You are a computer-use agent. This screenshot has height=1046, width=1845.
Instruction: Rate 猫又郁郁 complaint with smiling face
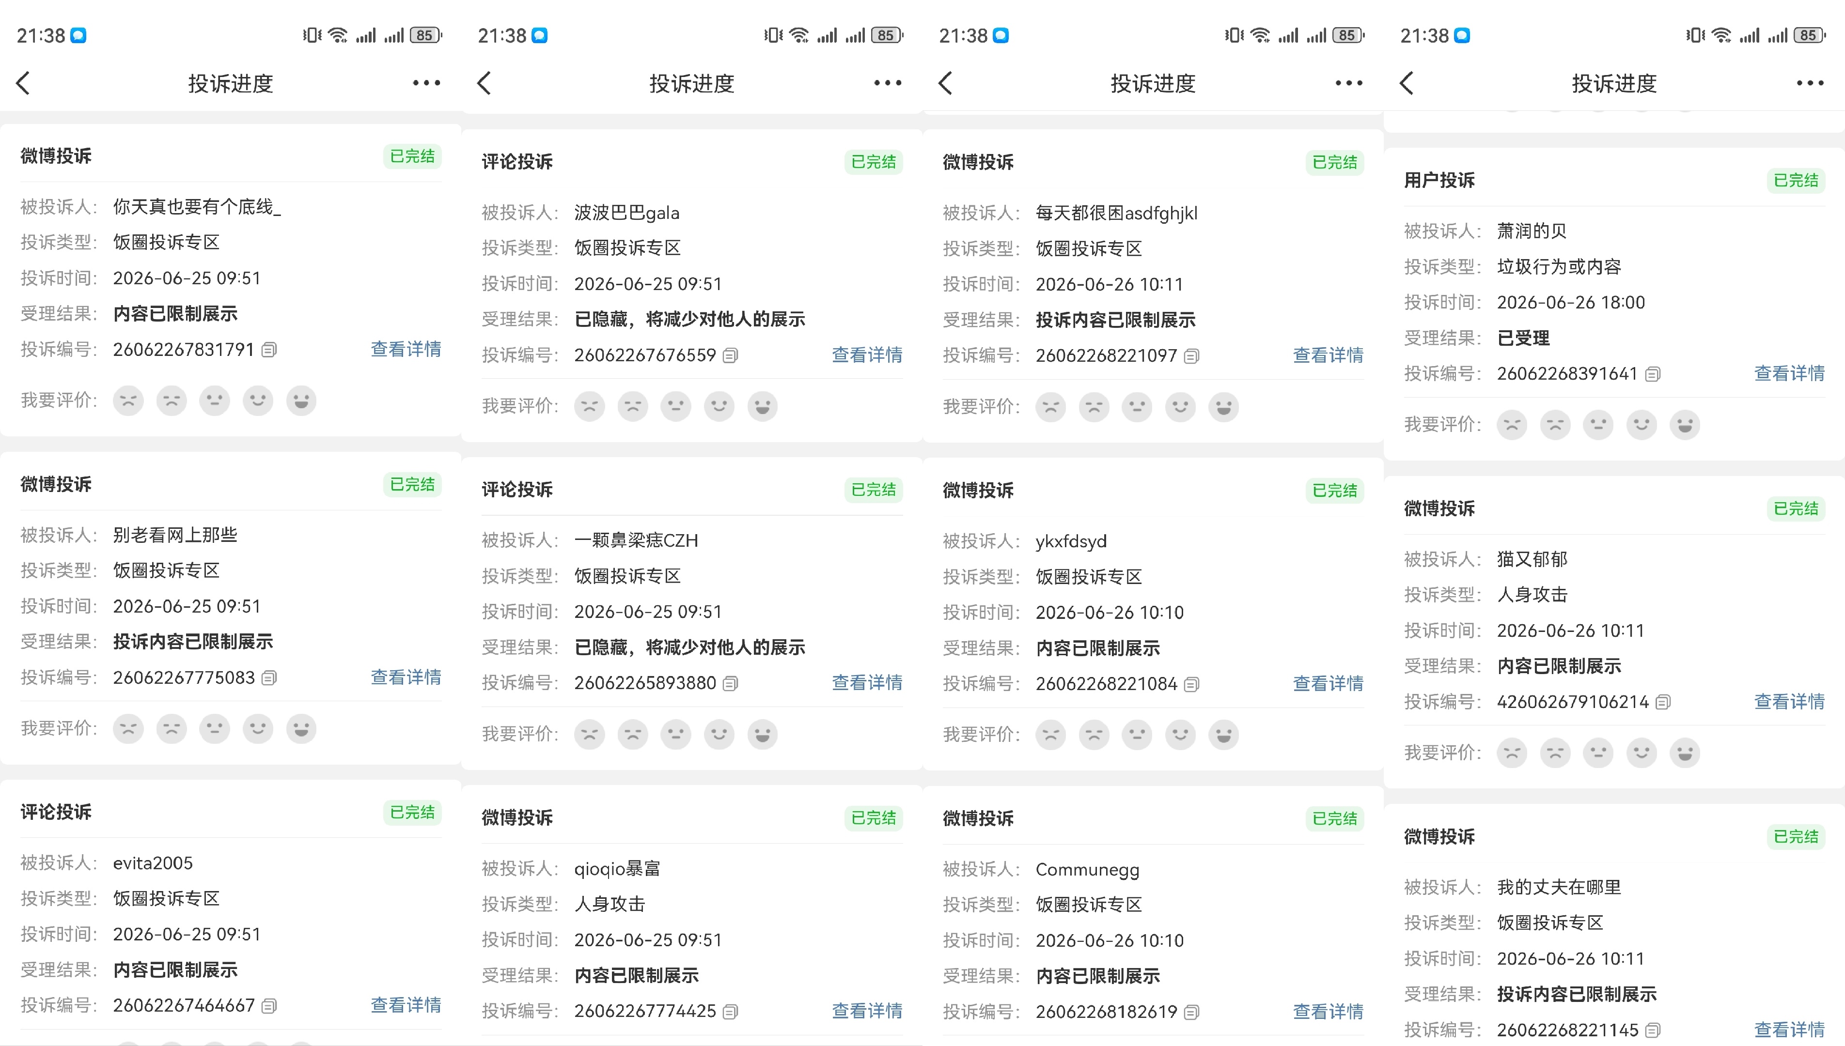[1642, 753]
